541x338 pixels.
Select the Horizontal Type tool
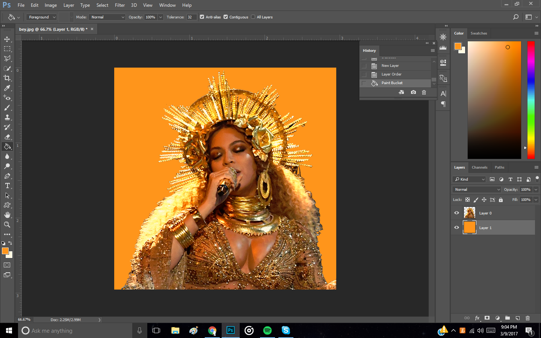click(7, 186)
